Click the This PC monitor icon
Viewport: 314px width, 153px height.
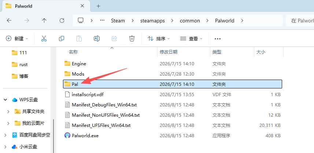(81, 21)
